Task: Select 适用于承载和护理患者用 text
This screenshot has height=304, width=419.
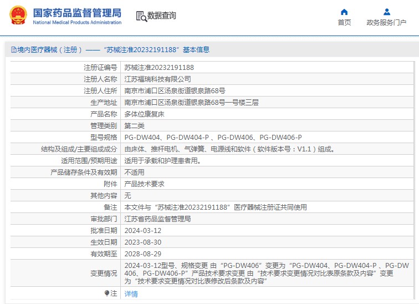Action: tap(162, 161)
